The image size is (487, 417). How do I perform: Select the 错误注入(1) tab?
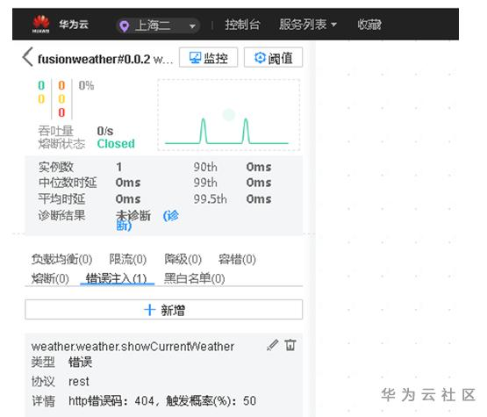116,278
